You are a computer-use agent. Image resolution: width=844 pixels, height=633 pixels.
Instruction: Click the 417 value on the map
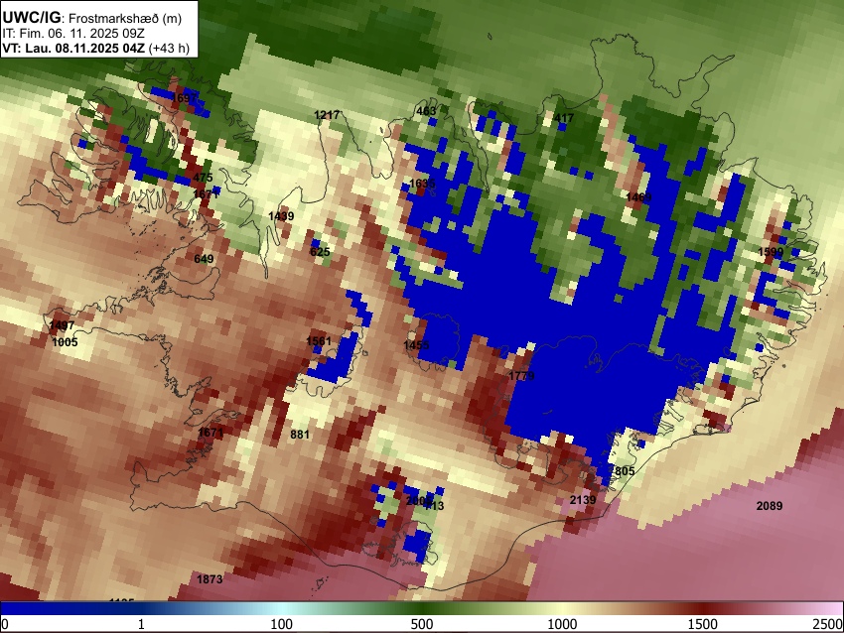click(564, 118)
